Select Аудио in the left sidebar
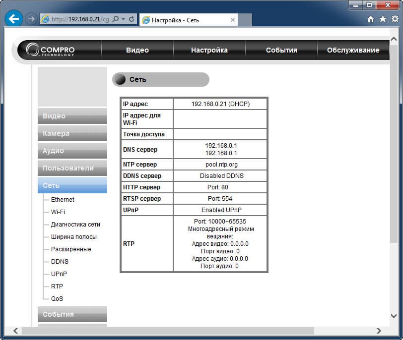 (72, 151)
